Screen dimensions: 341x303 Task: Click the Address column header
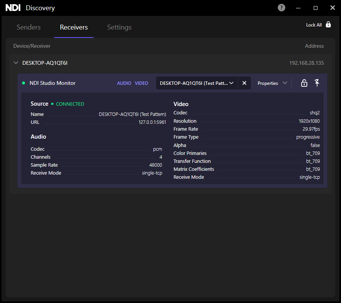pos(314,46)
